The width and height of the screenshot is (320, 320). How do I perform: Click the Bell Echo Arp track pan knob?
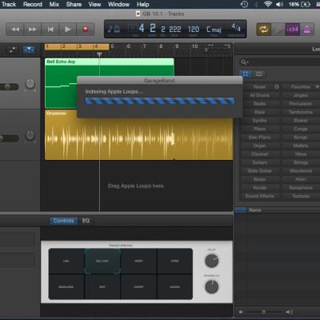pos(30,84)
